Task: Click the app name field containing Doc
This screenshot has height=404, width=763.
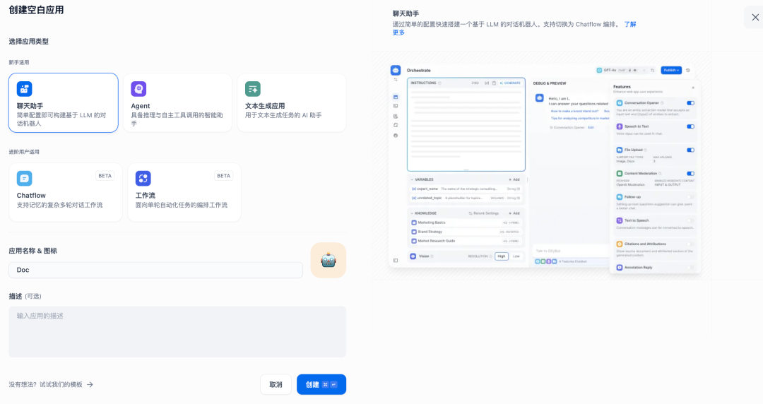Action: click(155, 270)
